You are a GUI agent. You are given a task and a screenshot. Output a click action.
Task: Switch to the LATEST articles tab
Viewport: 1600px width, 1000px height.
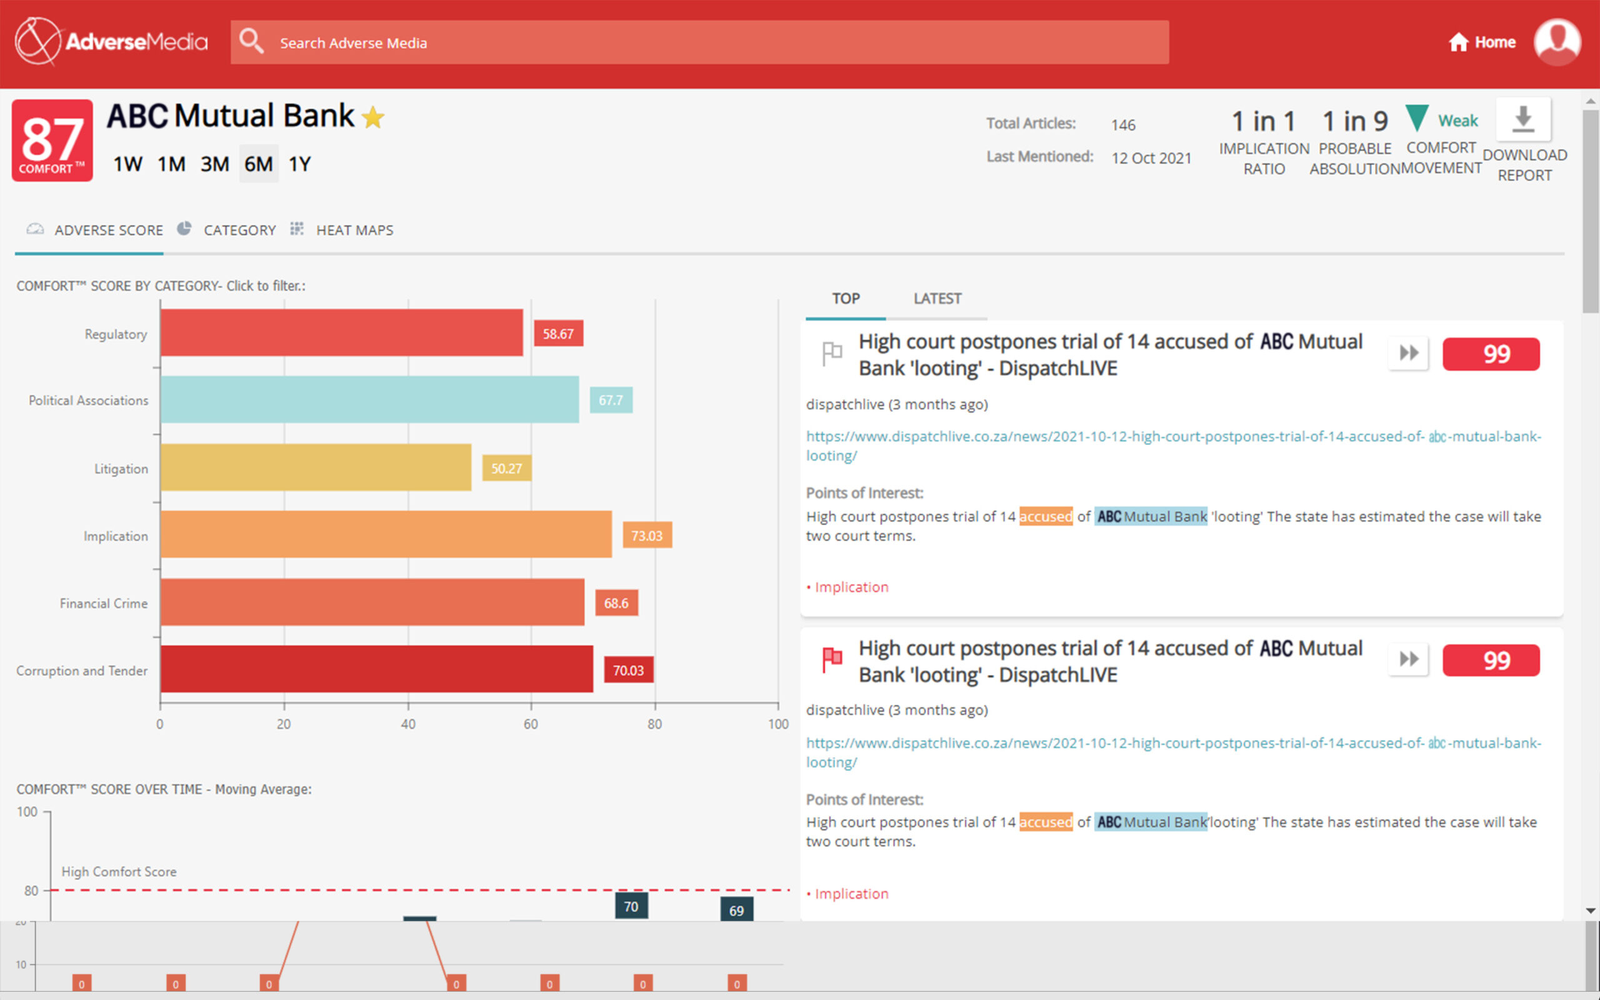coord(937,299)
